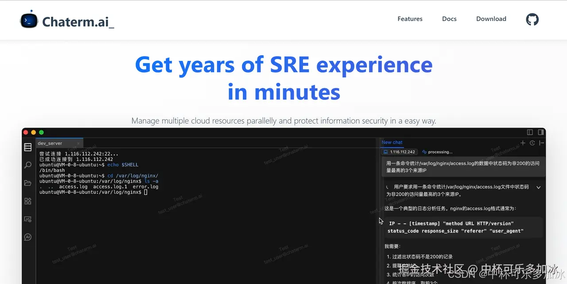
Task: Click the terminal cursor prompt line
Action: (x=93, y=192)
